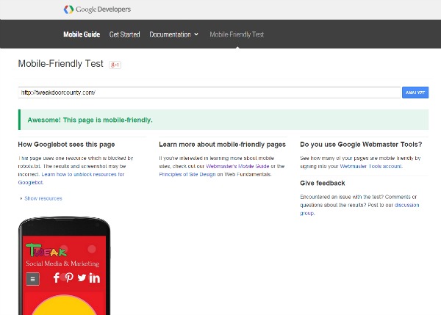Viewport: 441px width, 315px height.
Task: Click 'Do you use Google Webmaster Tools?' heading
Action: point(361,145)
